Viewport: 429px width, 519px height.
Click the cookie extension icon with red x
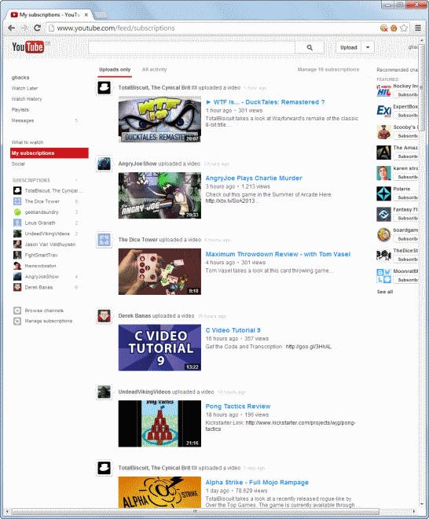(x=383, y=28)
